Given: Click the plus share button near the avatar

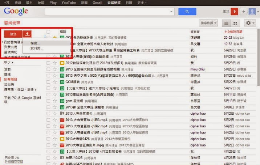Looking at the screenshot, I should pos(244,11).
